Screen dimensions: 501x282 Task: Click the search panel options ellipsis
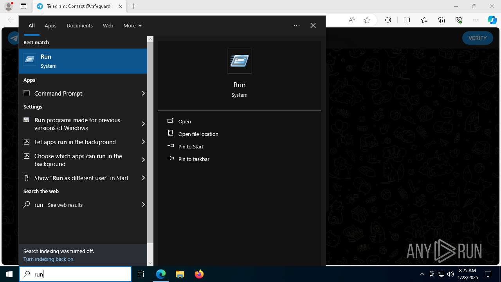click(x=297, y=25)
